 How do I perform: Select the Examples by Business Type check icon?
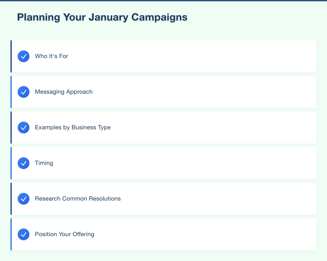pos(23,127)
